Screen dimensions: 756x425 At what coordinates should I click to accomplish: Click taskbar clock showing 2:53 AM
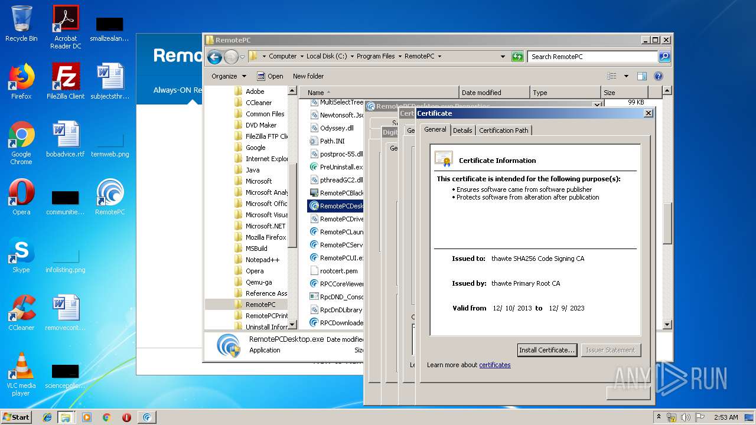(726, 417)
